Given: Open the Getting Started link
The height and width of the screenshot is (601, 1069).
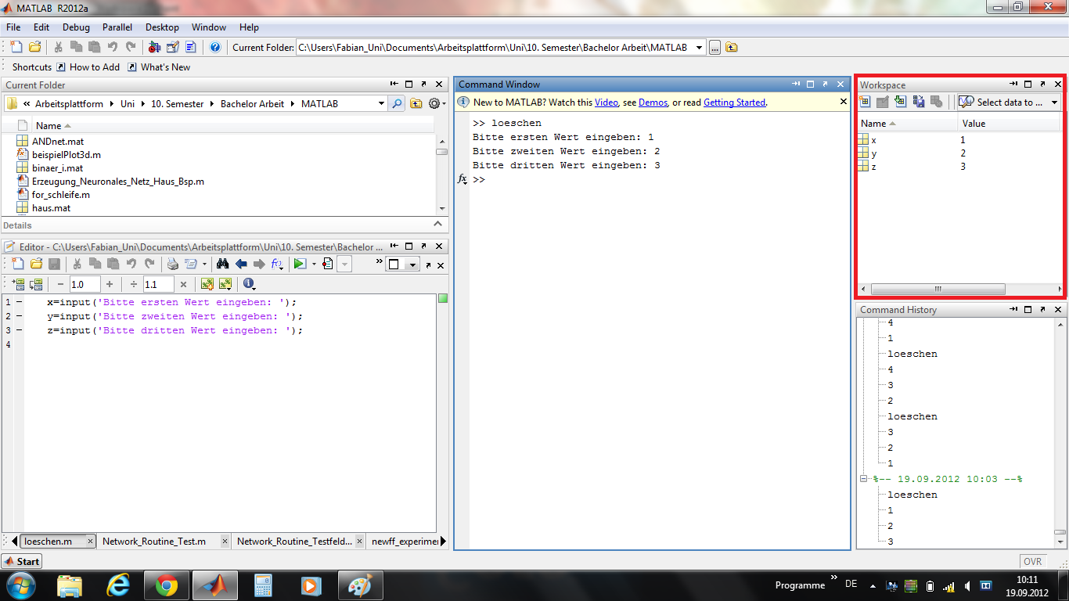Looking at the screenshot, I should coord(734,103).
